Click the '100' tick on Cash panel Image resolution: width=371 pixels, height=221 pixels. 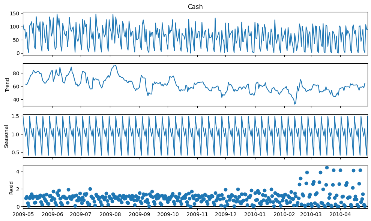14,27
